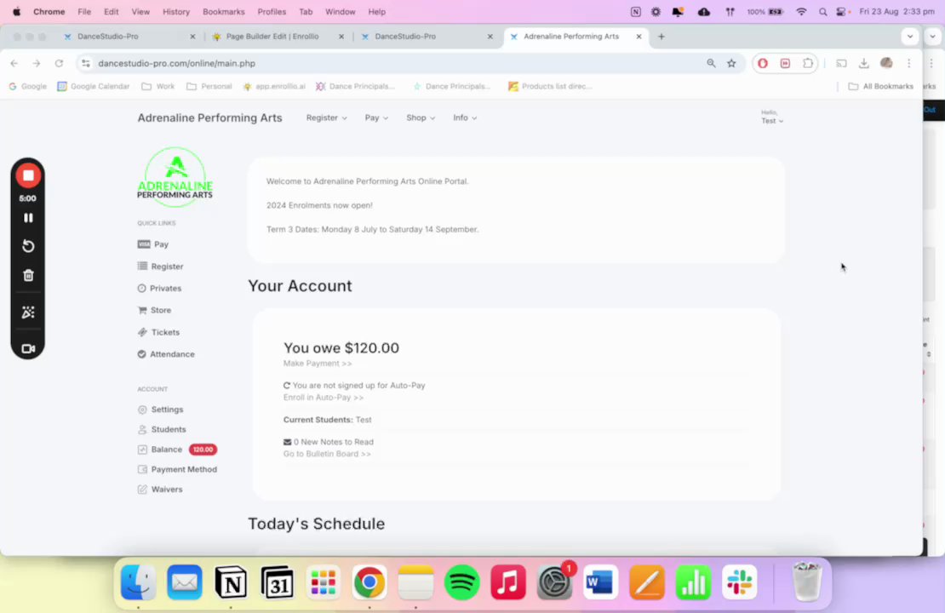Open Slack from the dock

tap(740, 582)
